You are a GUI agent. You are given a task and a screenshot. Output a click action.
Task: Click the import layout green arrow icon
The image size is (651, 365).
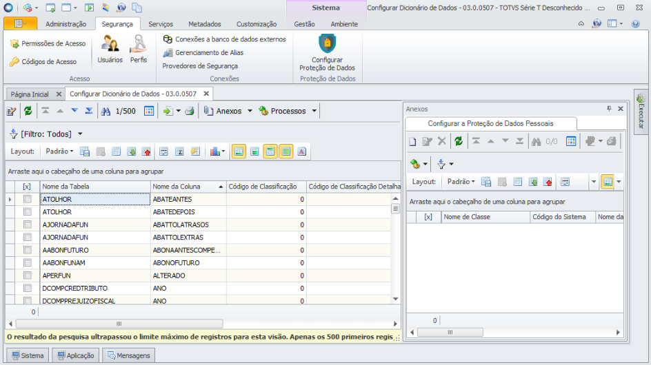point(132,152)
